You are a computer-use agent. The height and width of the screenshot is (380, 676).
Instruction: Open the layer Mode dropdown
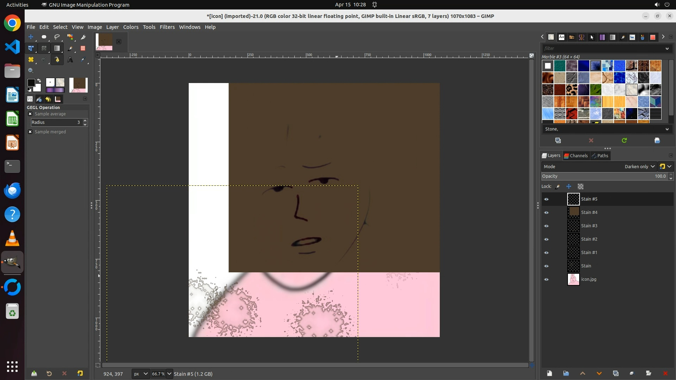click(x=639, y=166)
